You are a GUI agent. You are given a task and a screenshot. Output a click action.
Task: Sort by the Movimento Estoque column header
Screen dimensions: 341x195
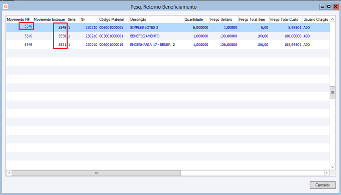(50, 19)
